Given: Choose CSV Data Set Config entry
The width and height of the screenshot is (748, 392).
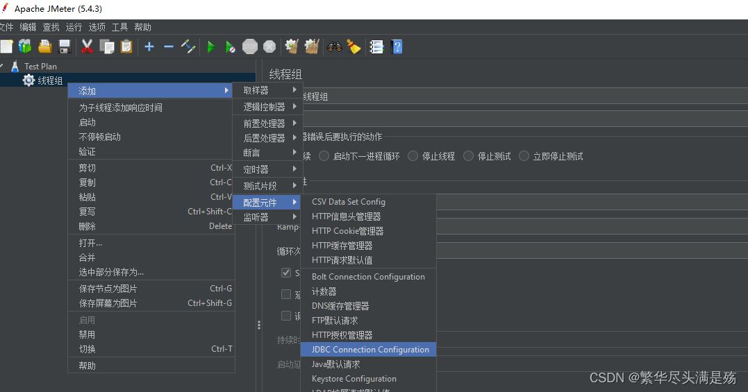Looking at the screenshot, I should pyautogui.click(x=348, y=202).
